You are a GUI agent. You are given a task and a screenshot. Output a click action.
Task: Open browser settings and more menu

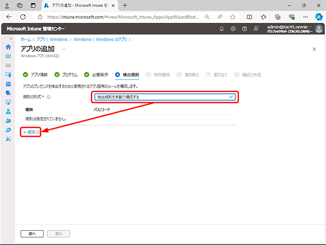pos(305,17)
